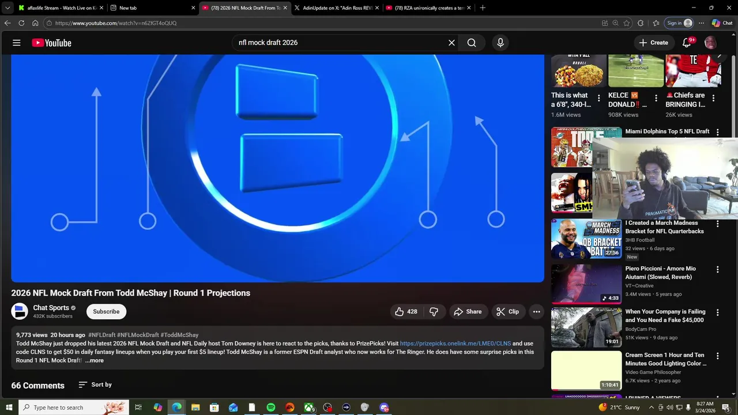Click the #NFLDraft hashtag

pyautogui.click(x=101, y=335)
